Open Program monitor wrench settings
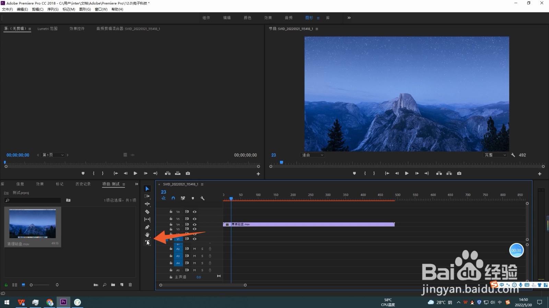 (513, 155)
